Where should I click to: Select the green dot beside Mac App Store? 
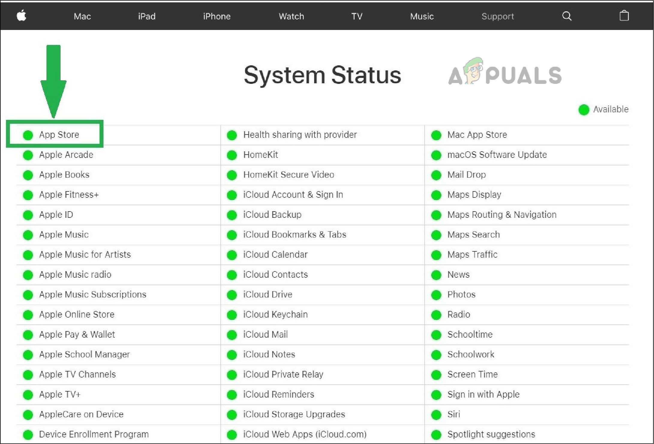[436, 135]
